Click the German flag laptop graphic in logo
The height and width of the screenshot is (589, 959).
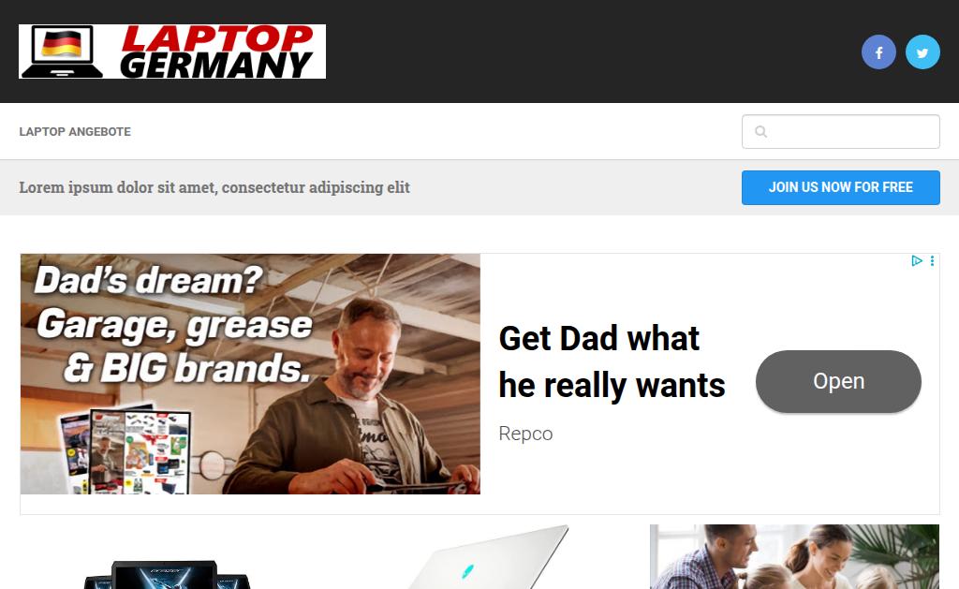(x=61, y=52)
